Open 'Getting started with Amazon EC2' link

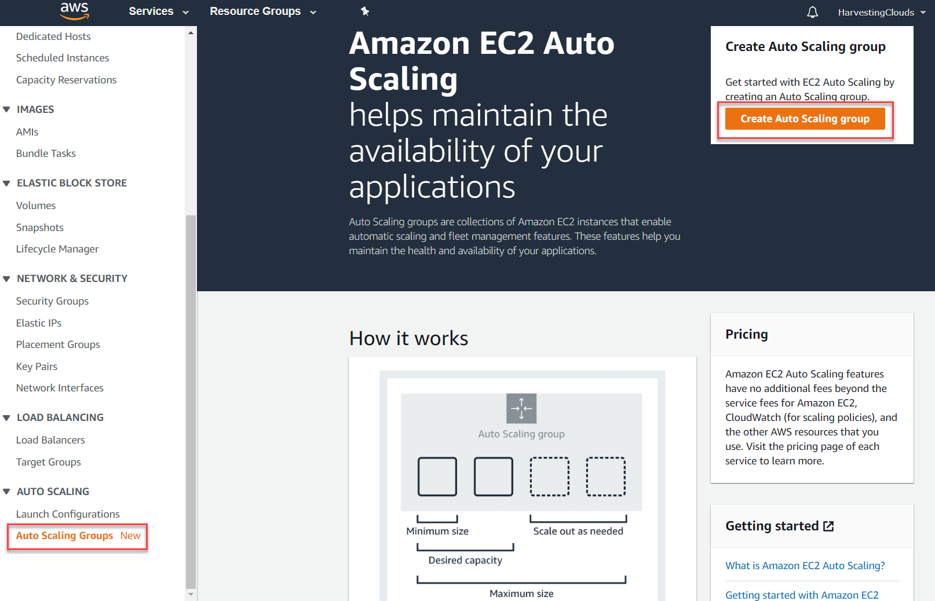click(802, 595)
